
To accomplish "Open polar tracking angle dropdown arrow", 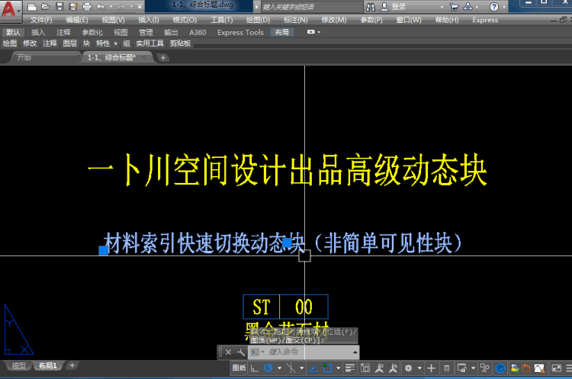I will click(x=279, y=368).
